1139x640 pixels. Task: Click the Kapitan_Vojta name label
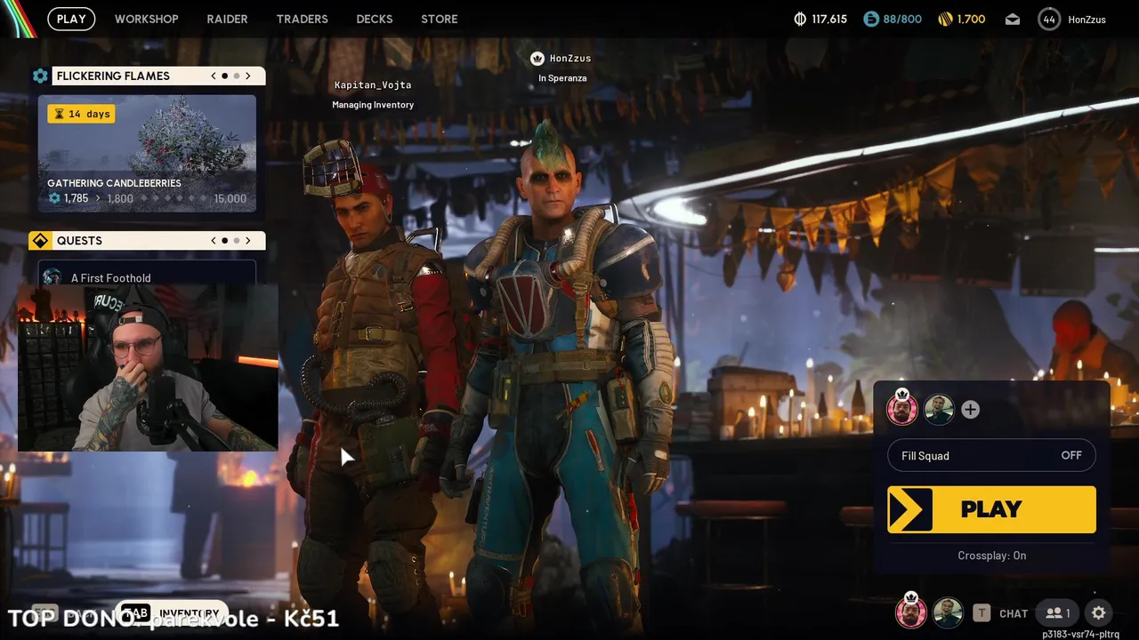[x=373, y=85]
